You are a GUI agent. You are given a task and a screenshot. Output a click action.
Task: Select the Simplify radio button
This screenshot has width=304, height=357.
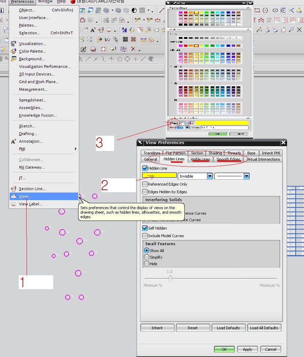coord(147,257)
